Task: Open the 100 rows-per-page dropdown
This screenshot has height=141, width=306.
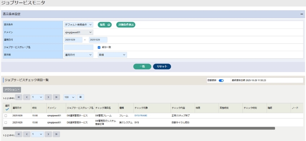Action: click(x=70, y=97)
